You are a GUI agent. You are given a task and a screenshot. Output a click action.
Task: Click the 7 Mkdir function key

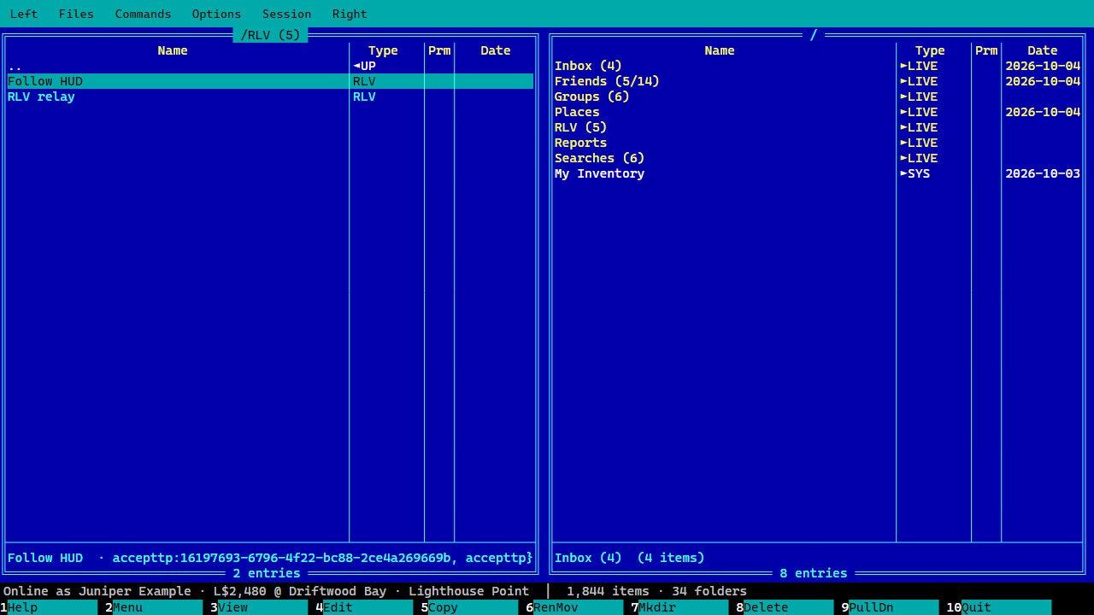[679, 607]
